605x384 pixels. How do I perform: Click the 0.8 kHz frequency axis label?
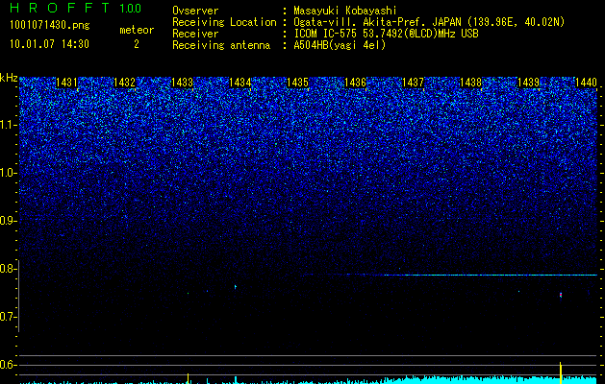click(7, 269)
